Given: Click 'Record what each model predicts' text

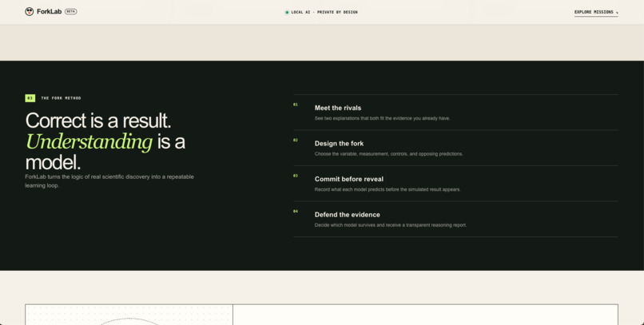Looking at the screenshot, I should click(x=388, y=189).
